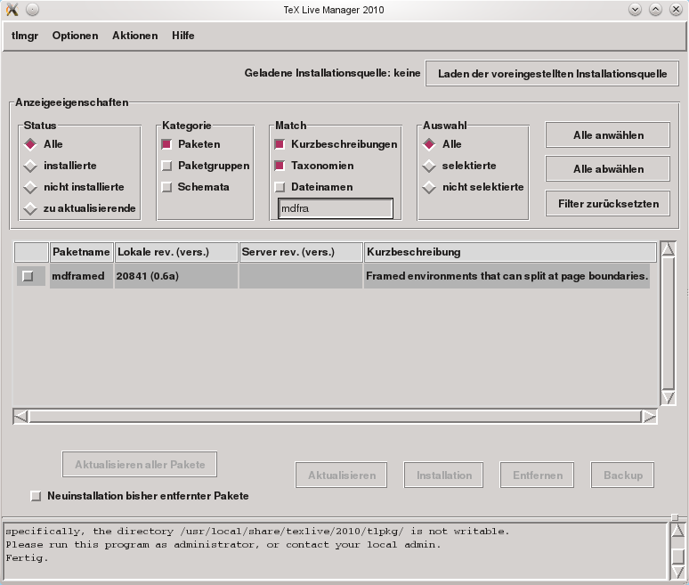
Task: Enable Dateinamen match checkbox
Action: tap(280, 187)
